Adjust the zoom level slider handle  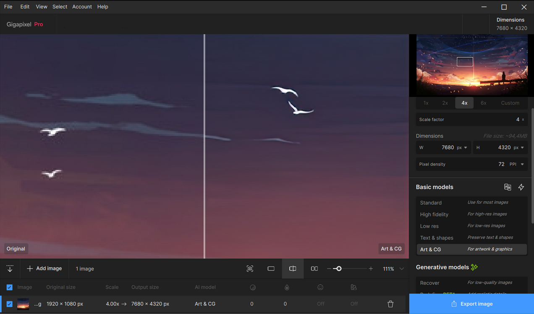339,269
